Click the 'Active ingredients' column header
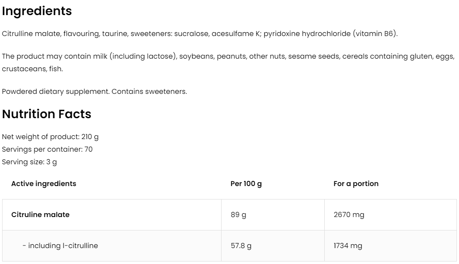 coord(44,184)
